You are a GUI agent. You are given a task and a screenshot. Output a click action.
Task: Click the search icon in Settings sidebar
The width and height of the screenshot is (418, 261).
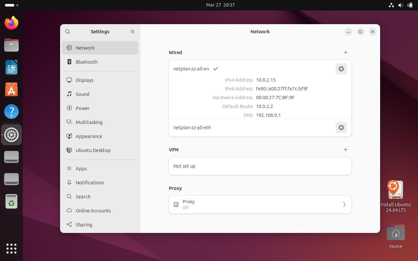tap(68, 31)
